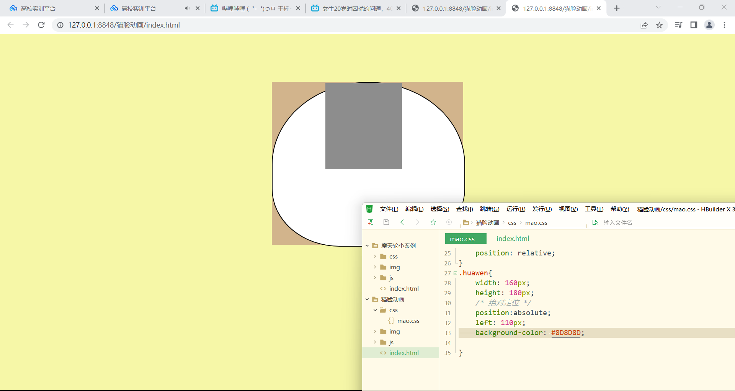View site information icon in address bar
The width and height of the screenshot is (735, 391).
point(60,25)
